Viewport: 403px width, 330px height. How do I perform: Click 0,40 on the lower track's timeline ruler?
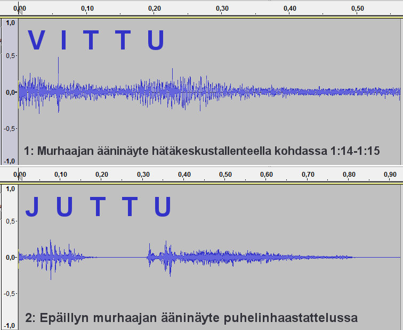point(184,175)
